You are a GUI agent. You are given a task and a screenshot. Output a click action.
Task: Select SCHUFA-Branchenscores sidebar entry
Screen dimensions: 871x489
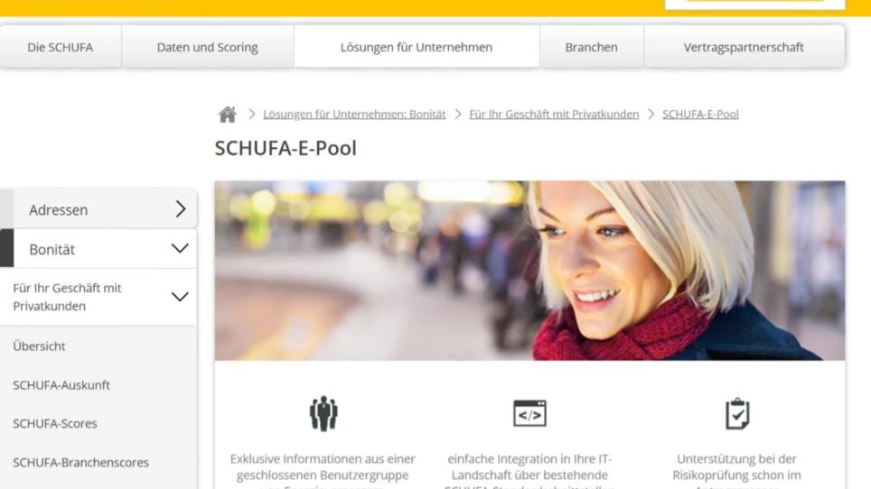[80, 463]
